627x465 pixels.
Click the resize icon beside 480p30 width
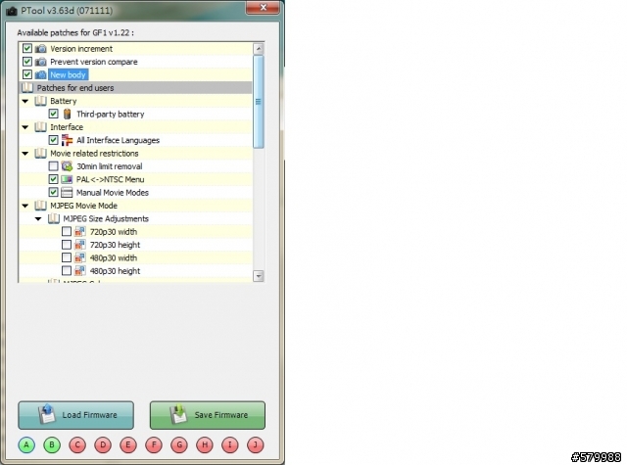click(x=80, y=258)
